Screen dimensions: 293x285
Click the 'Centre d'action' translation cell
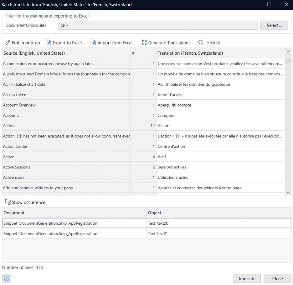220,146
